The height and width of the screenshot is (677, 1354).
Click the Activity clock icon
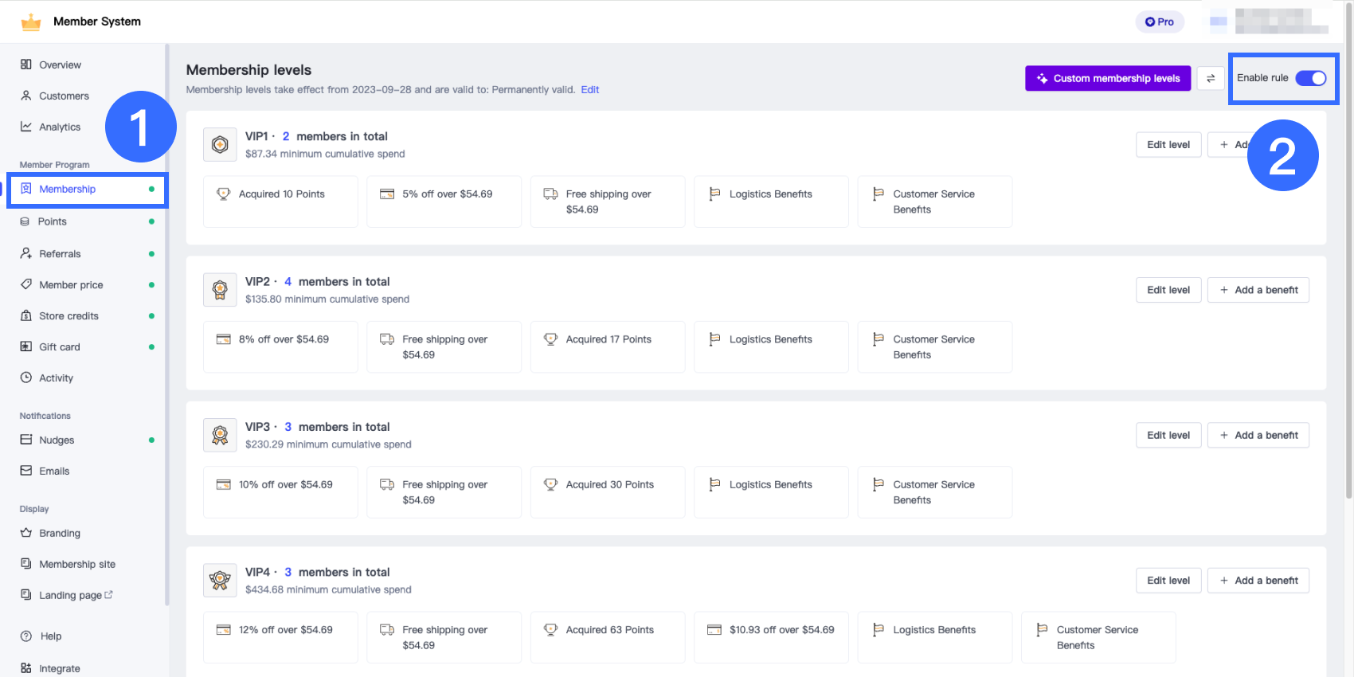pyautogui.click(x=26, y=378)
